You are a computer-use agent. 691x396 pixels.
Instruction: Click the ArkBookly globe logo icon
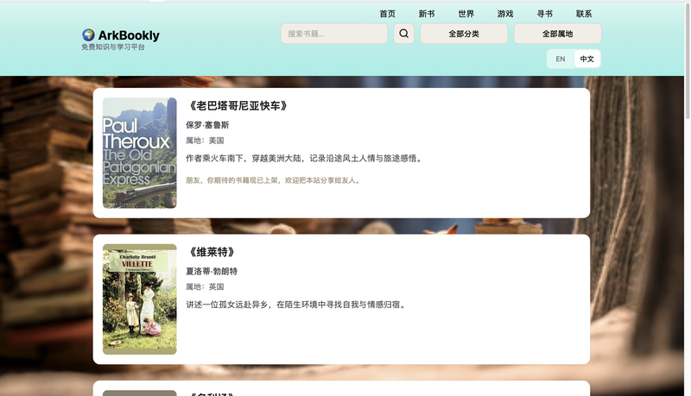click(x=88, y=35)
